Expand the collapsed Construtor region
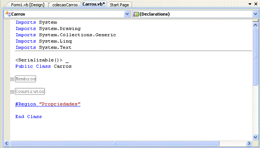This screenshot has height=148, width=260. [x=12, y=92]
